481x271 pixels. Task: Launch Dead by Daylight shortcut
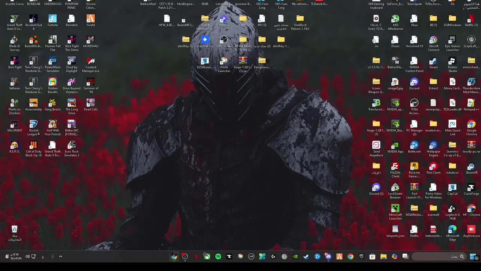pyautogui.click(x=71, y=65)
